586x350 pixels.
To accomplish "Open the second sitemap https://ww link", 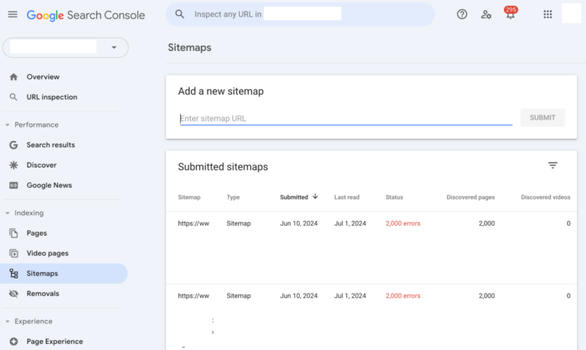I will [x=194, y=296].
